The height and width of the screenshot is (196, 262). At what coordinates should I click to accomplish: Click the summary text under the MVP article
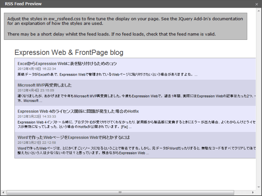(137, 98)
